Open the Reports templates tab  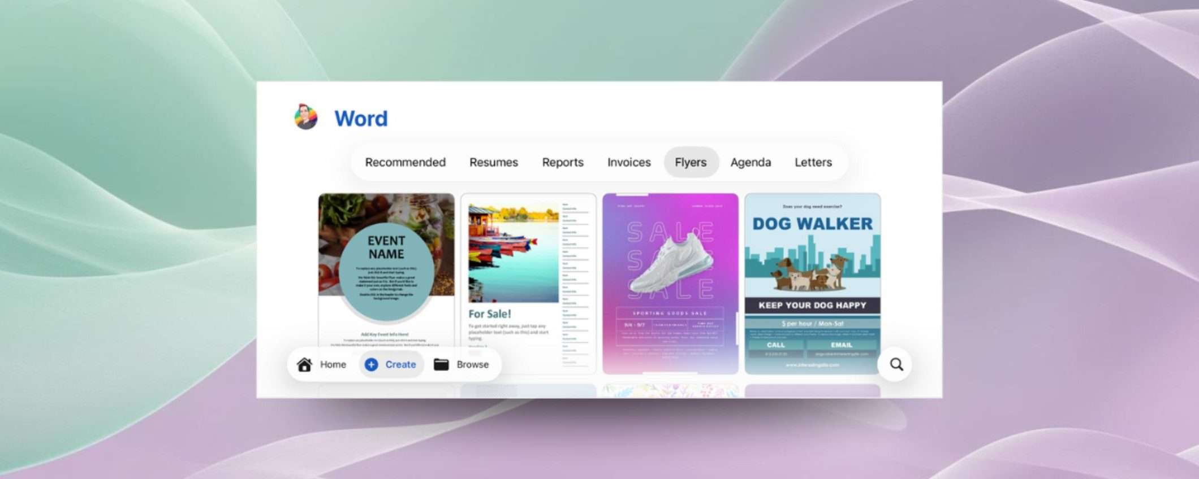pos(562,163)
